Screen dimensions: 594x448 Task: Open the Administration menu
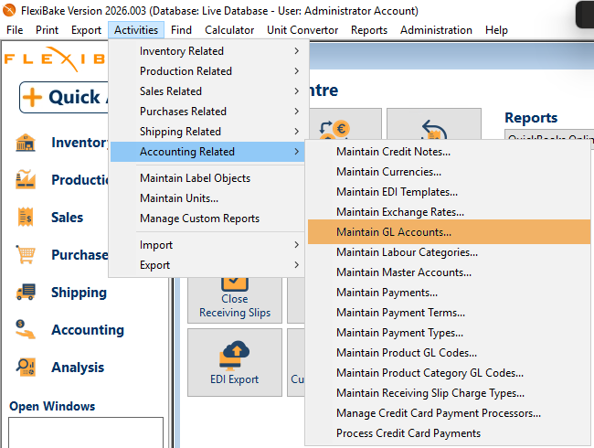436,30
